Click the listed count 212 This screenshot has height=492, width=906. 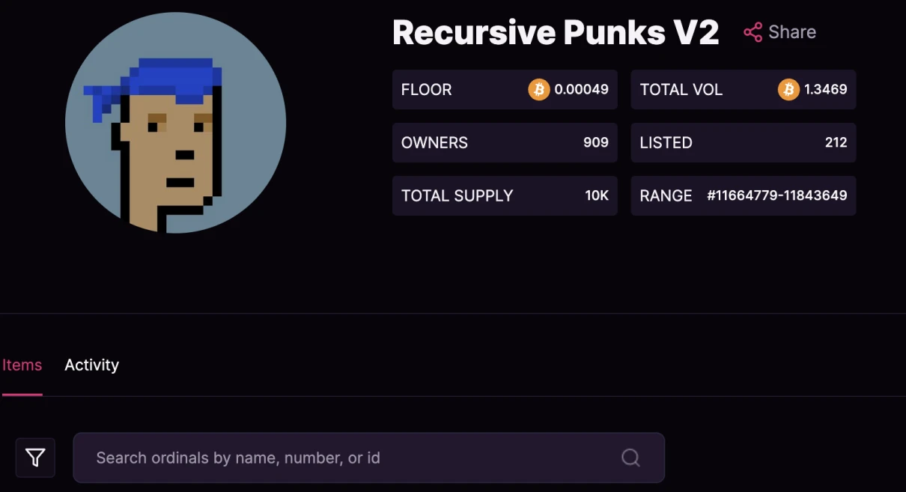tap(836, 143)
